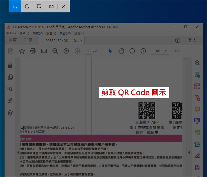207x177 pixels.
Task: Switch to the 首頁 tab
Action: click(x=13, y=40)
